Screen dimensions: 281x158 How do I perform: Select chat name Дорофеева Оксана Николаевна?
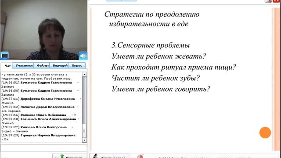[x=47, y=99]
